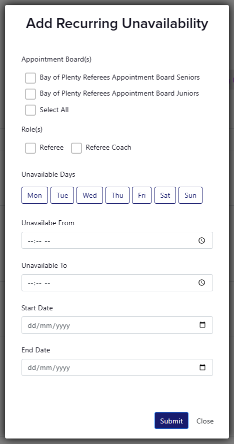This screenshot has height=444, width=234.
Task: Enable the Referee role checkbox
Action: [30, 148]
